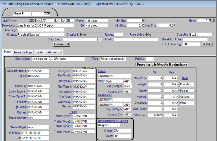Click the Trailer Type1 field
217x141 pixels.
coord(84,116)
